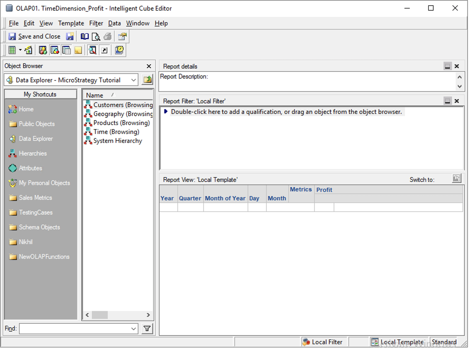The height and width of the screenshot is (348, 469).
Task: Select Time (Browsing) in the object list
Action: pyautogui.click(x=116, y=132)
